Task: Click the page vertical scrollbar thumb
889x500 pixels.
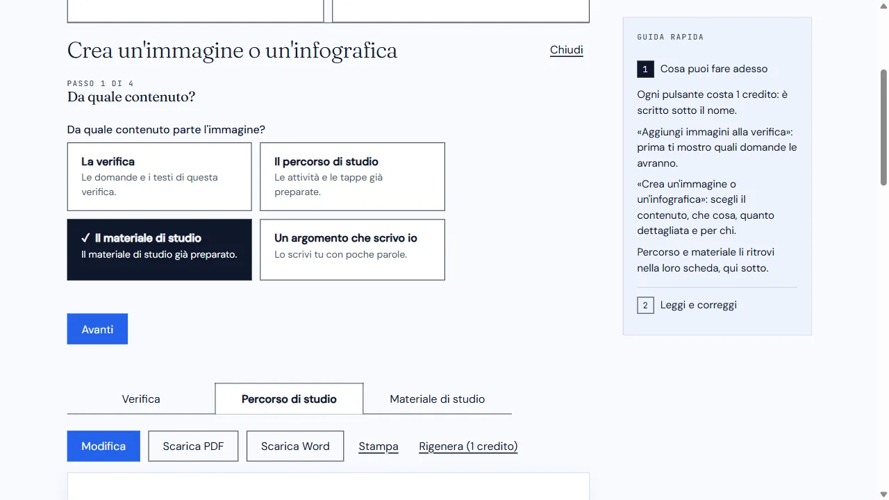Action: click(x=883, y=127)
